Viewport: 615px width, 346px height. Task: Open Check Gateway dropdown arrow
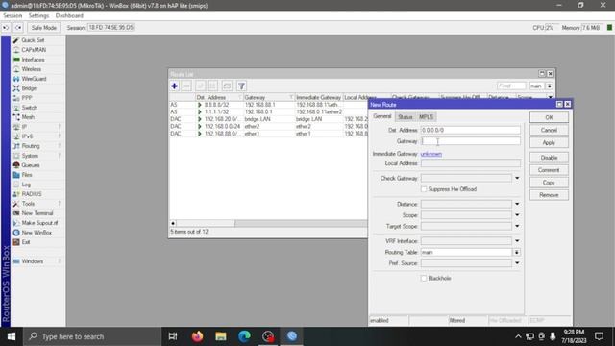517,179
